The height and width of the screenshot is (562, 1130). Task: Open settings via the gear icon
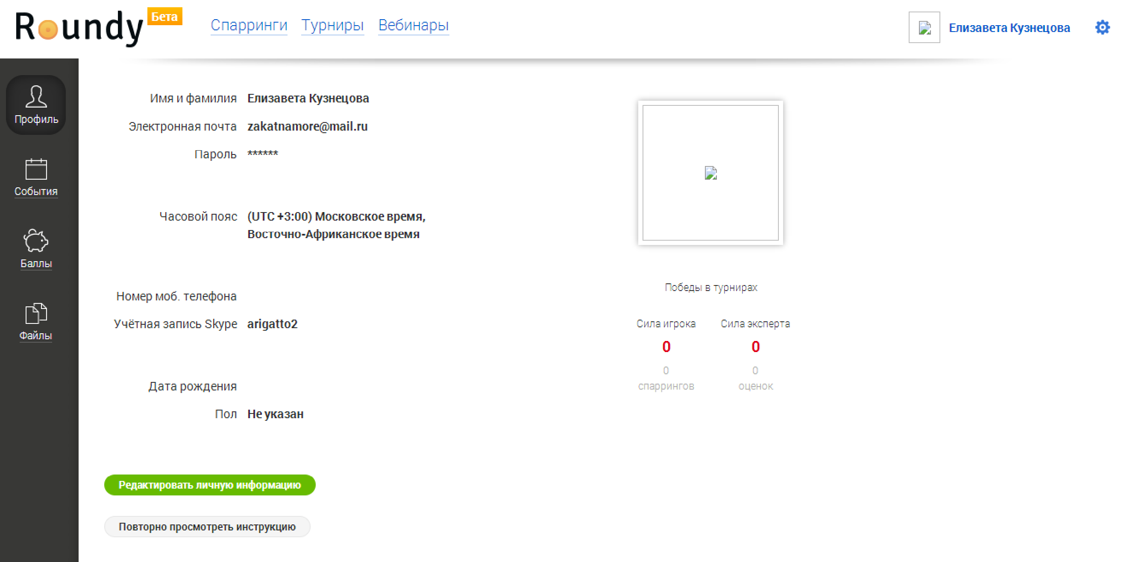(x=1102, y=27)
